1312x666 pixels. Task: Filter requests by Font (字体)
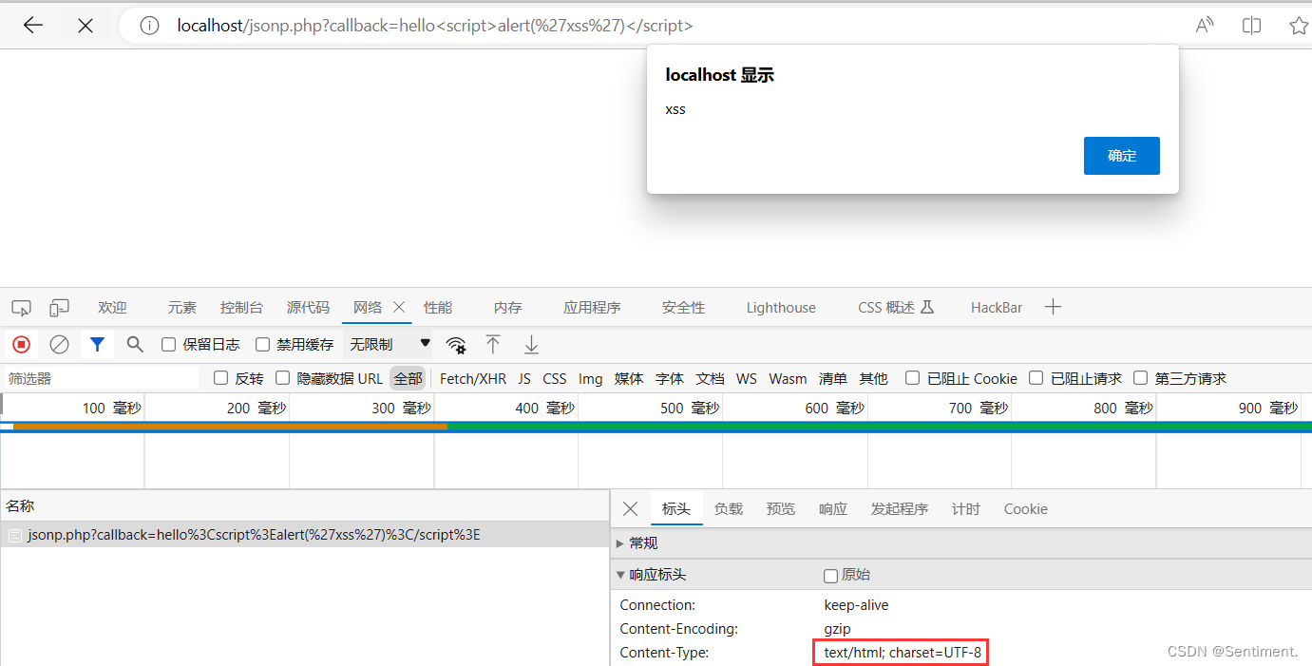point(670,378)
